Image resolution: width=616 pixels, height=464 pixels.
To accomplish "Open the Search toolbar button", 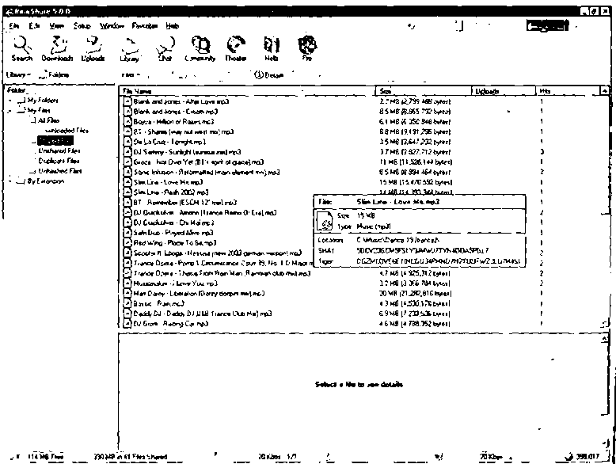I will click(21, 49).
